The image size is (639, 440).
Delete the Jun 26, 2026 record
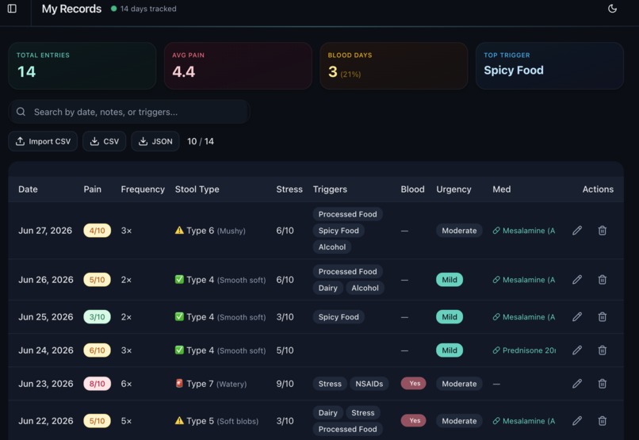603,280
